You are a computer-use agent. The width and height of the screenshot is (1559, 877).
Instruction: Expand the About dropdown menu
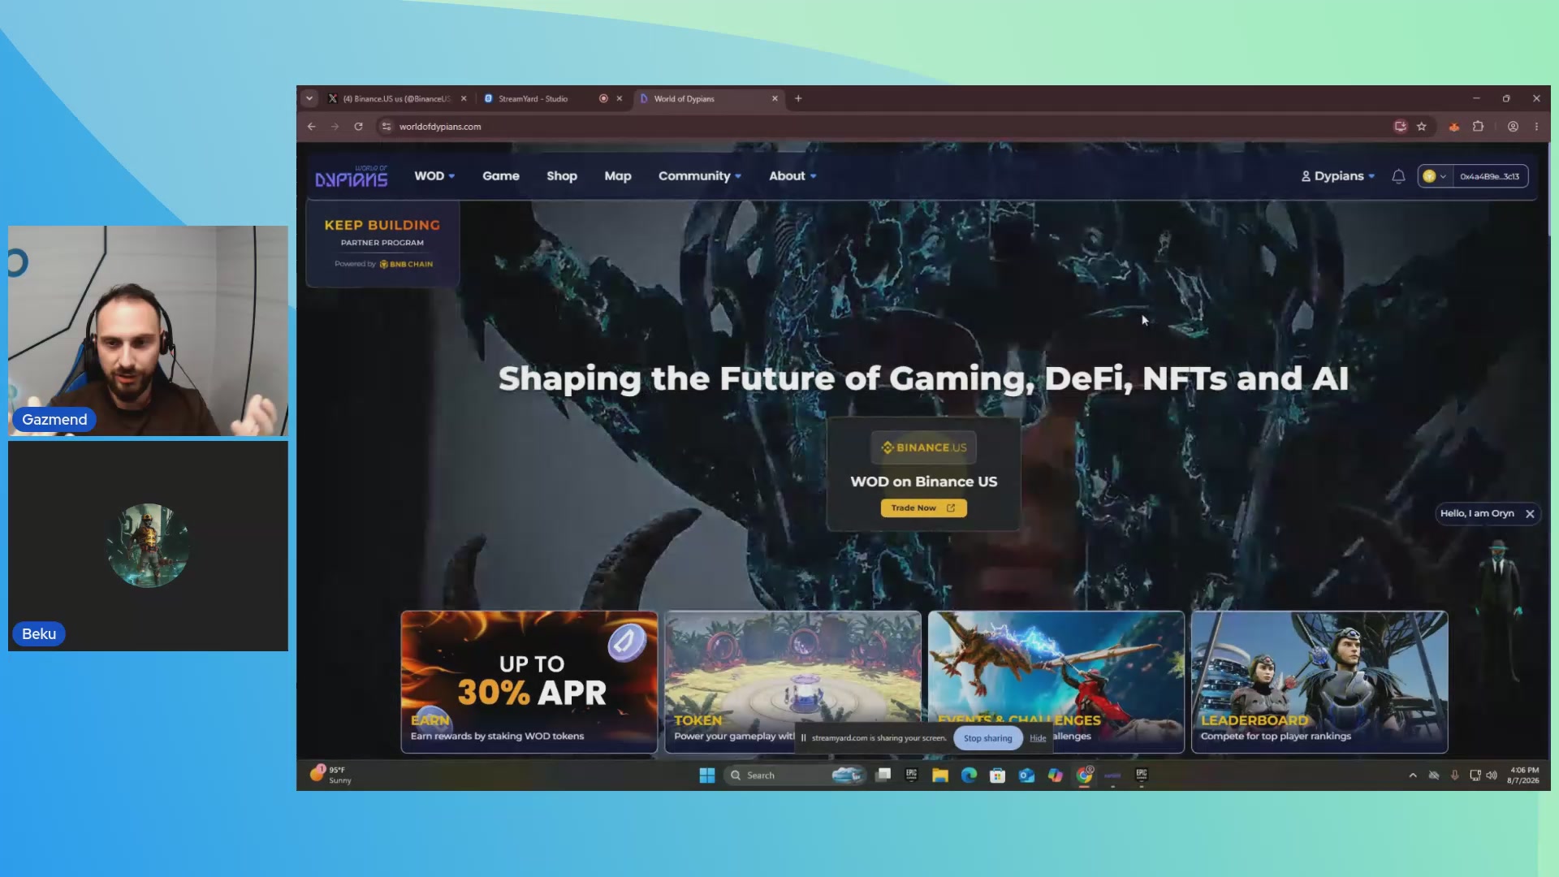[x=792, y=176]
